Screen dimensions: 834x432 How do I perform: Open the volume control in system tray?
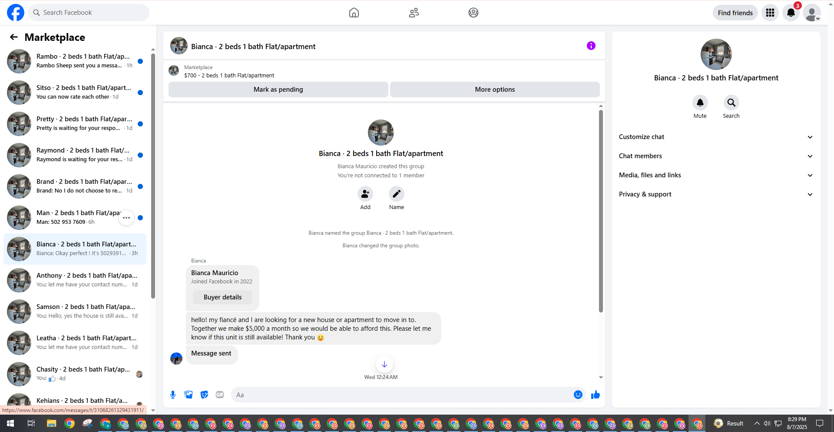click(767, 423)
